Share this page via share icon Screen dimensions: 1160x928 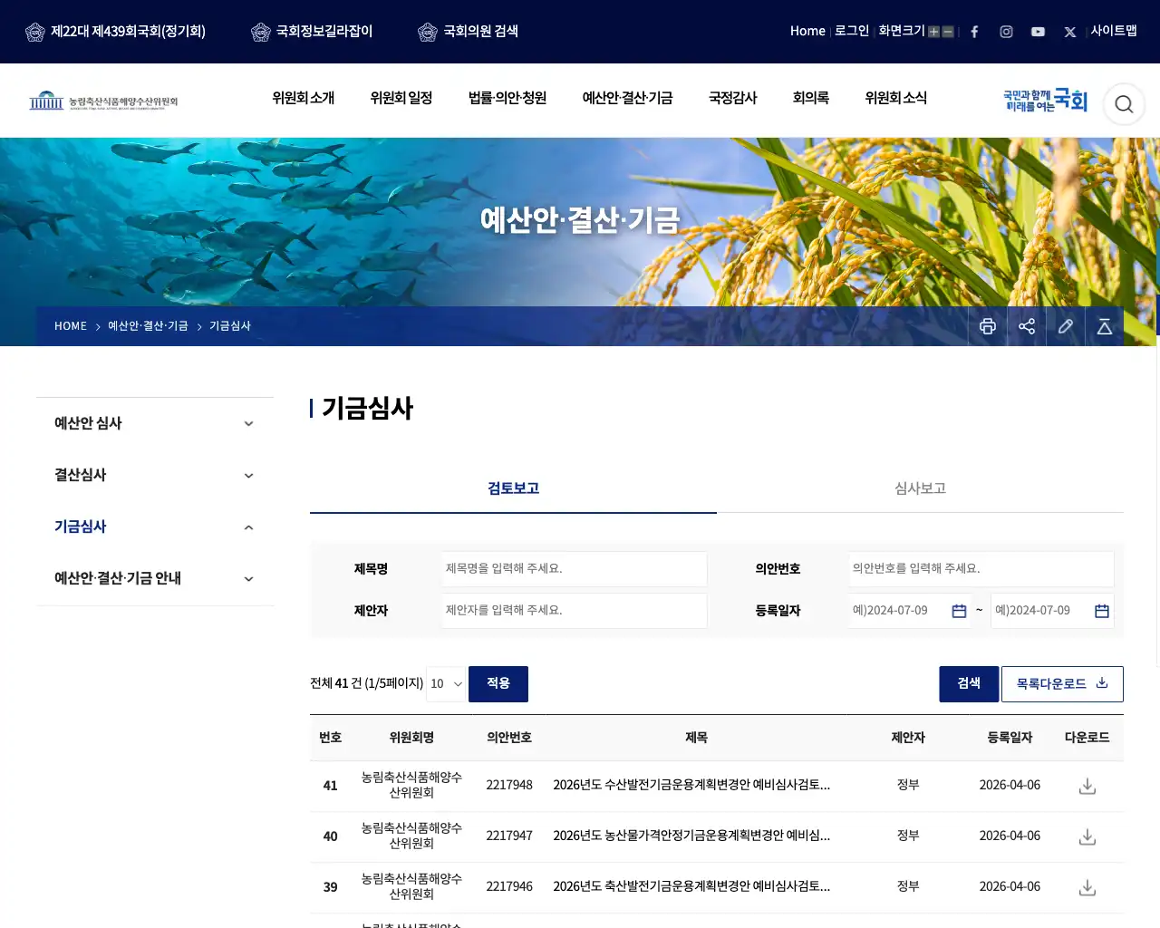click(x=1027, y=326)
